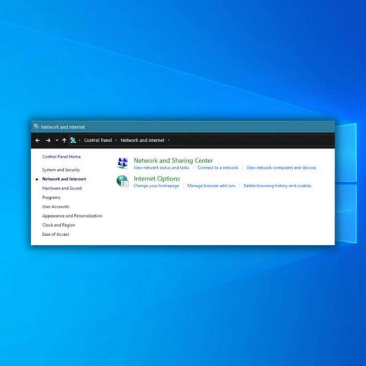This screenshot has width=366, height=366.
Task: Select the Network and Internet breadcrumb
Action: [142, 140]
